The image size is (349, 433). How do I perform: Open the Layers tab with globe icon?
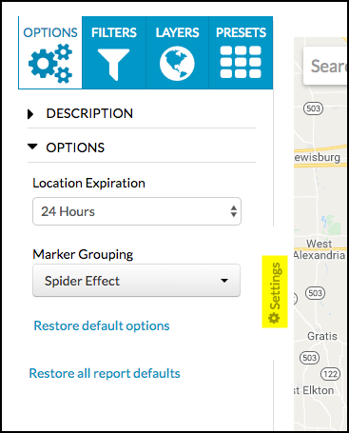pos(177,52)
